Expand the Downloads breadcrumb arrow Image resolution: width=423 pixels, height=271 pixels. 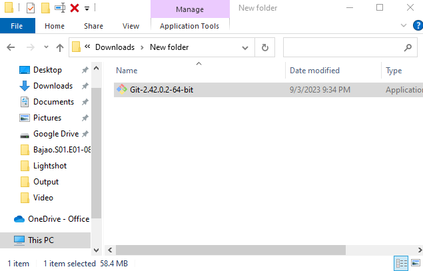142,48
